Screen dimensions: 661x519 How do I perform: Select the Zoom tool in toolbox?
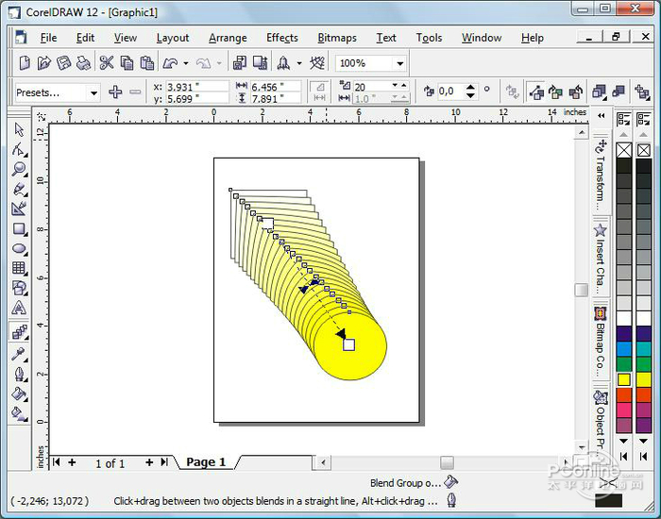pos(19,170)
